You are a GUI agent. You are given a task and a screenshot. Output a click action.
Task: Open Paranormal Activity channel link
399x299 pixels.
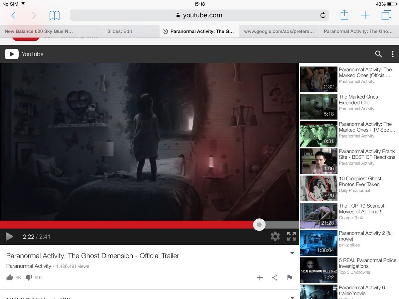29,266
